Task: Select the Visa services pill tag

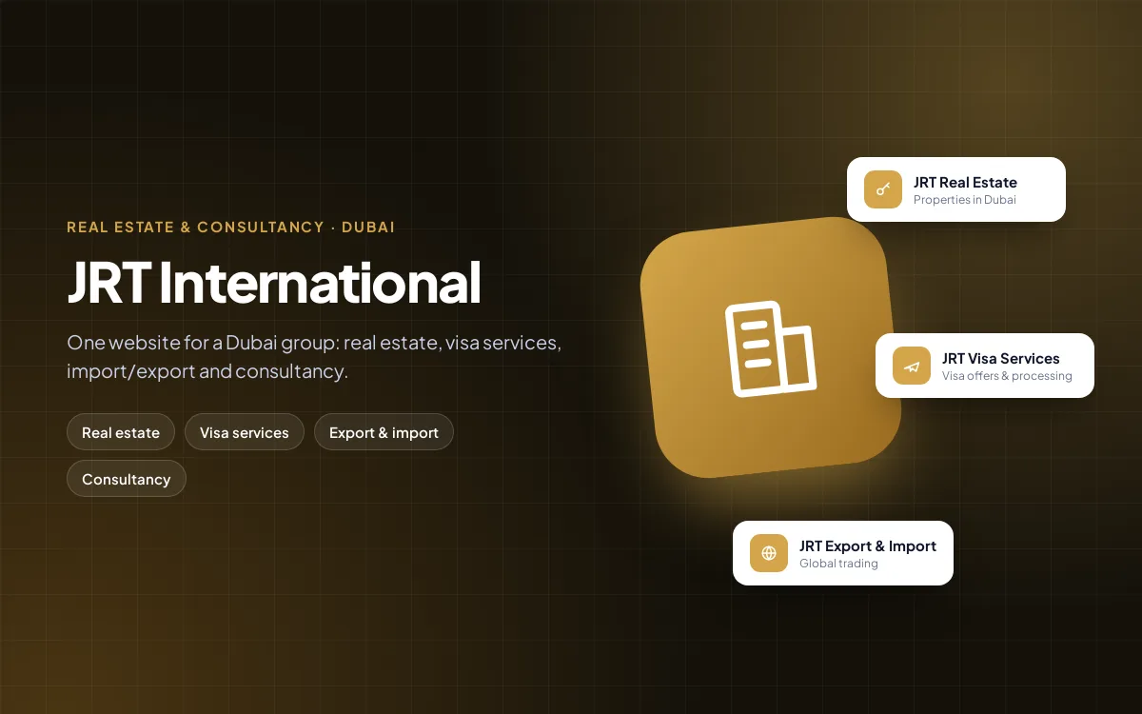Action: pyautogui.click(x=245, y=432)
